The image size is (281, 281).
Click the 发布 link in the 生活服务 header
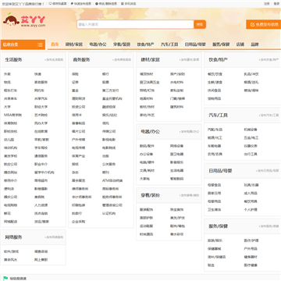pyautogui.click(x=54, y=60)
